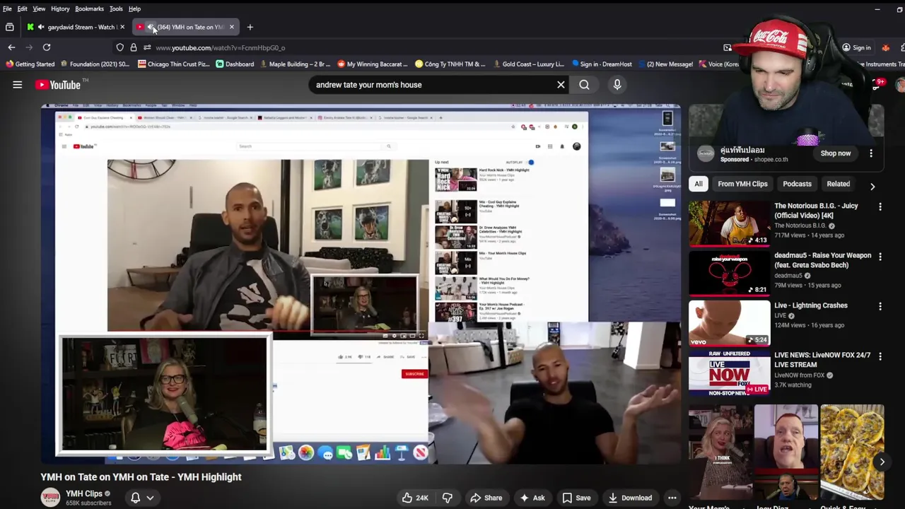Screen dimensions: 905x509
Task: Open the Bookmarks menu
Action: [x=89, y=8]
